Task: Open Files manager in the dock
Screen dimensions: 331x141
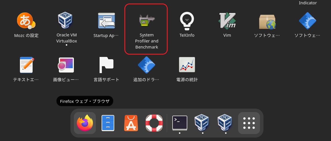Action: 108,123
